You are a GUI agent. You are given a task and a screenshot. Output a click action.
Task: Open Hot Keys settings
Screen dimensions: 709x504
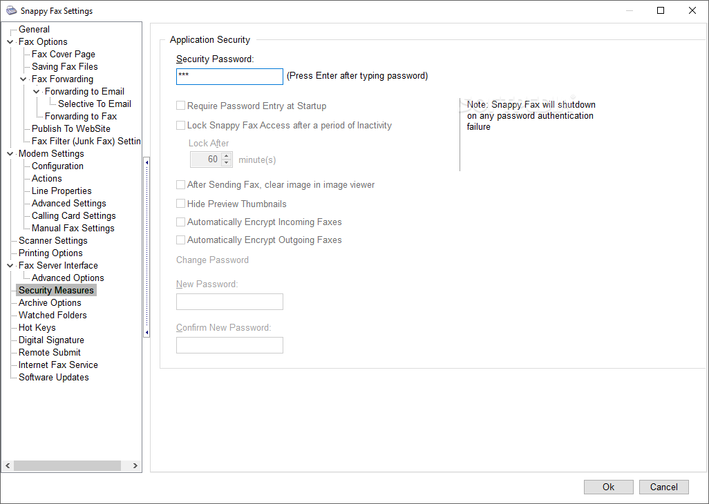pos(37,327)
